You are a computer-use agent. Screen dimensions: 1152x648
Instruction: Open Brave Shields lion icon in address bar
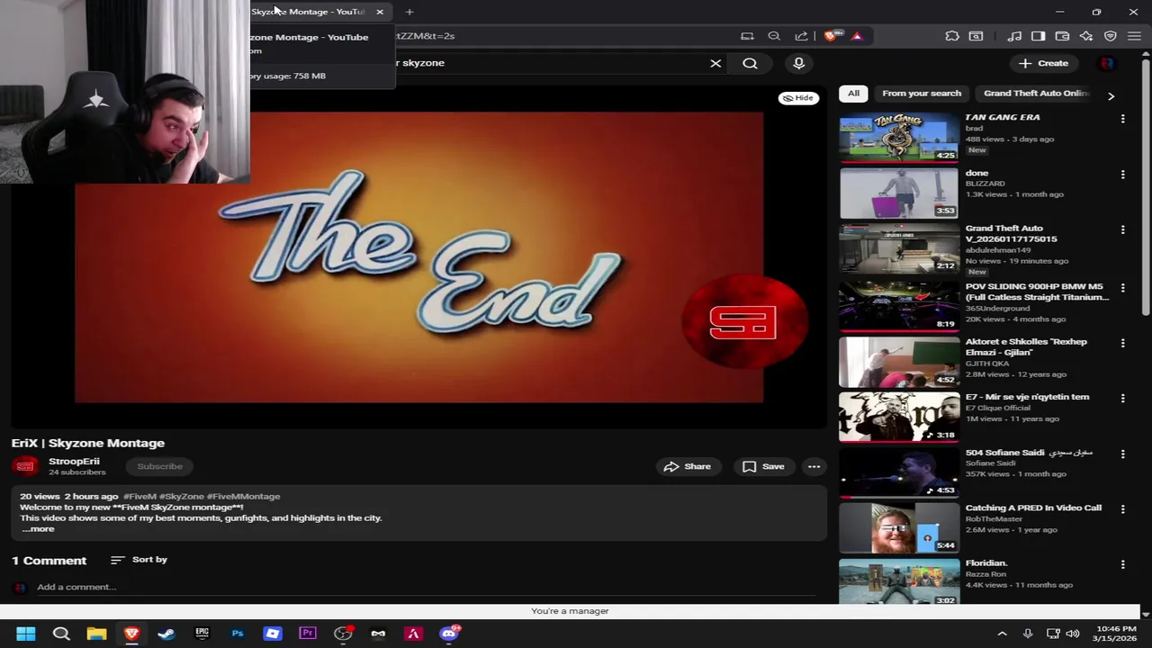click(831, 36)
